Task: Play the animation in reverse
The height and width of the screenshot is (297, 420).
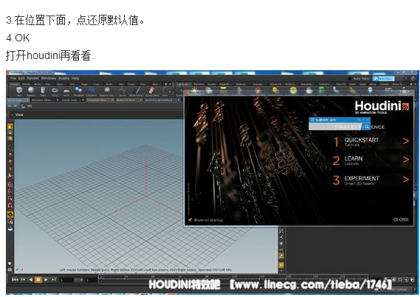Action: click(x=30, y=279)
